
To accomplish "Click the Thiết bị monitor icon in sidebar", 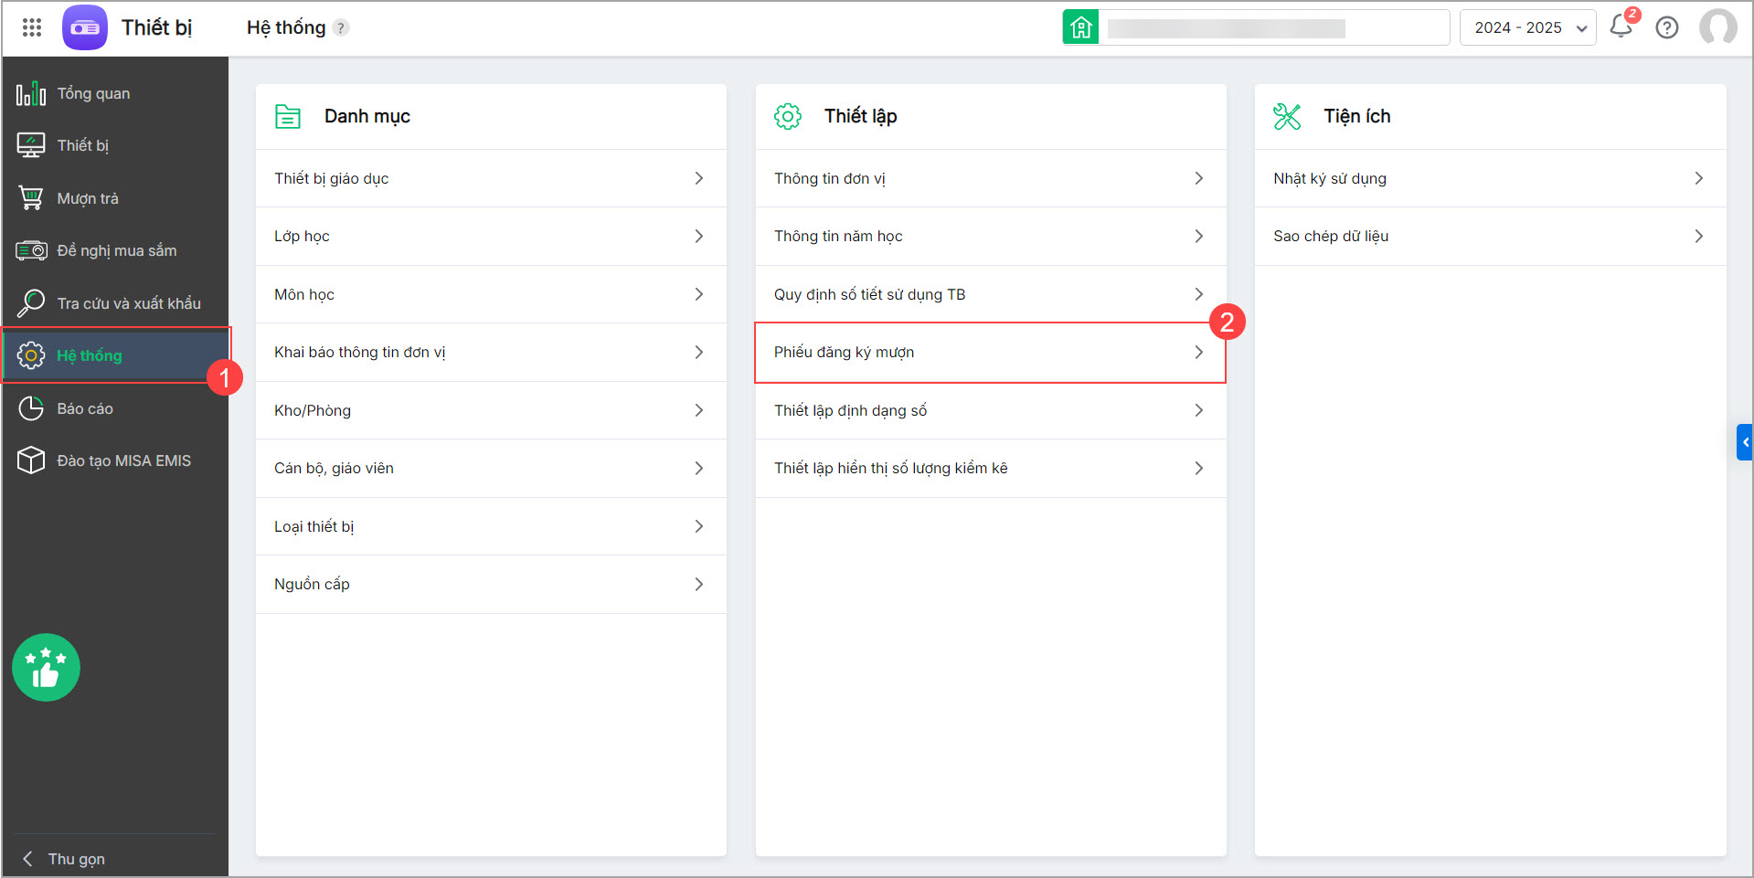I will (31, 145).
